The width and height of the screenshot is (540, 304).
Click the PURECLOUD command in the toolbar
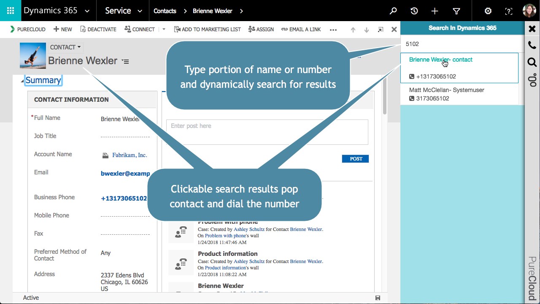tap(27, 30)
